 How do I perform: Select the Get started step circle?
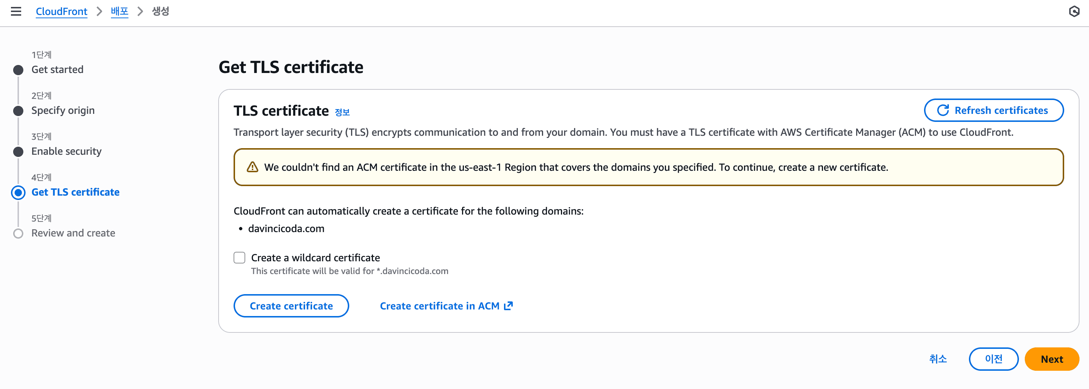18,70
